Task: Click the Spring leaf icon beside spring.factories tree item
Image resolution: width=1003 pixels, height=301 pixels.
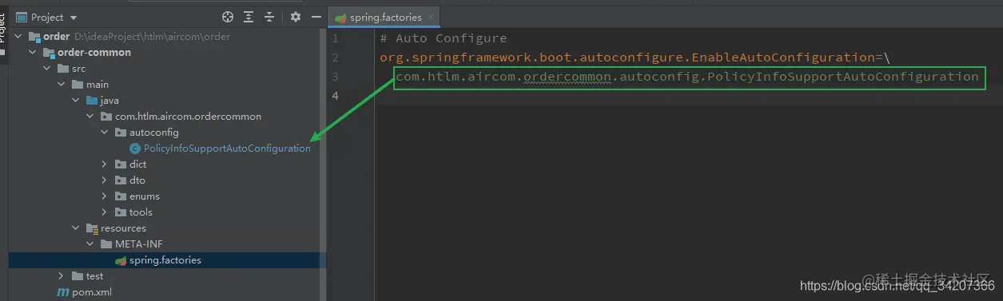Action: [x=121, y=260]
